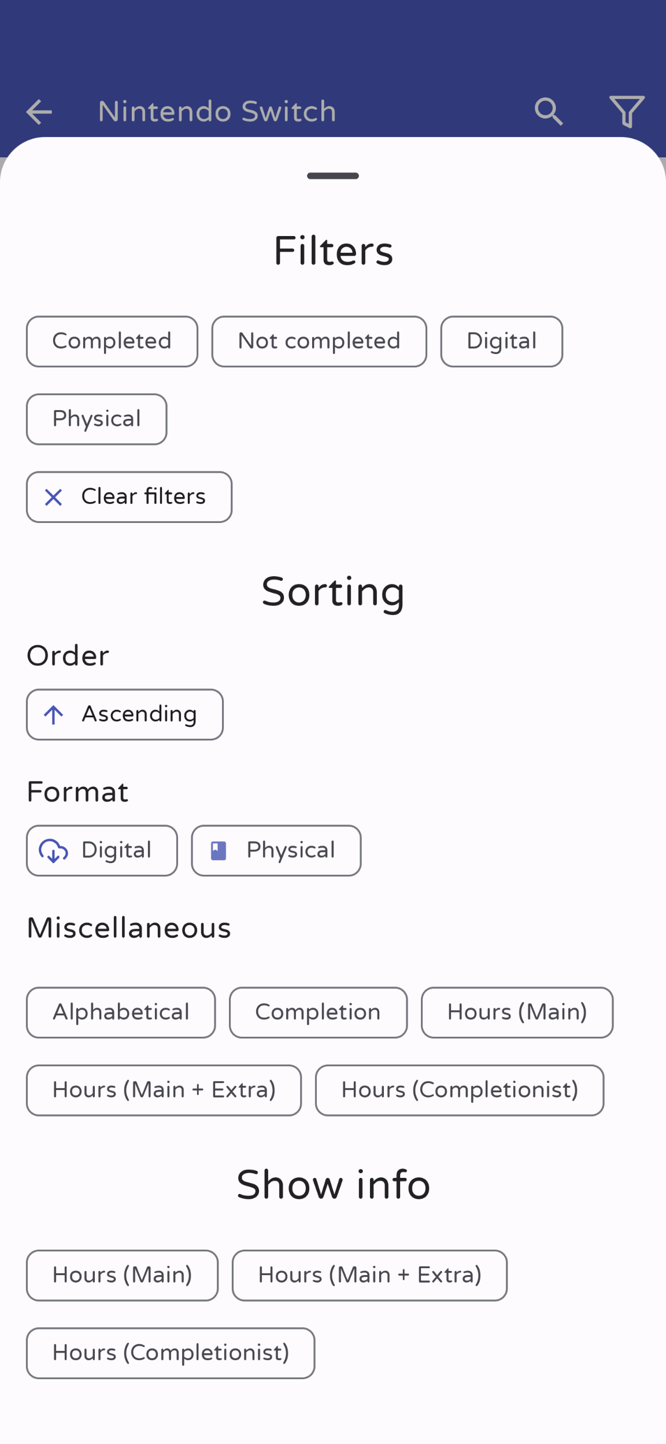Toggle the Physical filter chip under Filters

(97, 419)
